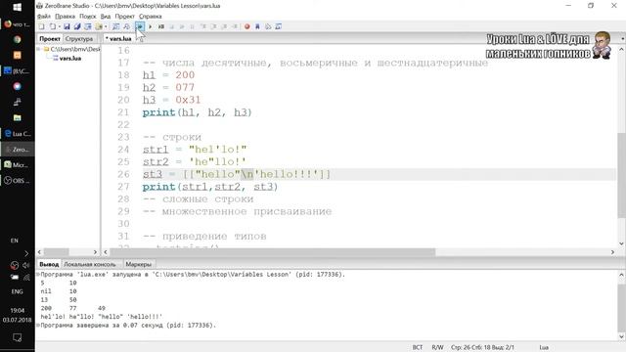Click the Save All toolbar icon
The height and width of the screenshot is (352, 626).
pyautogui.click(x=77, y=26)
